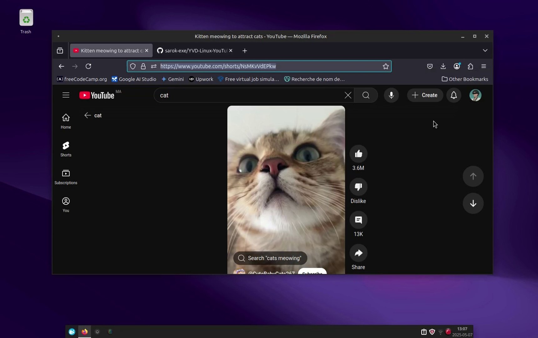Open Firefox downloads panel
Screen dimensions: 538x338
(443, 66)
